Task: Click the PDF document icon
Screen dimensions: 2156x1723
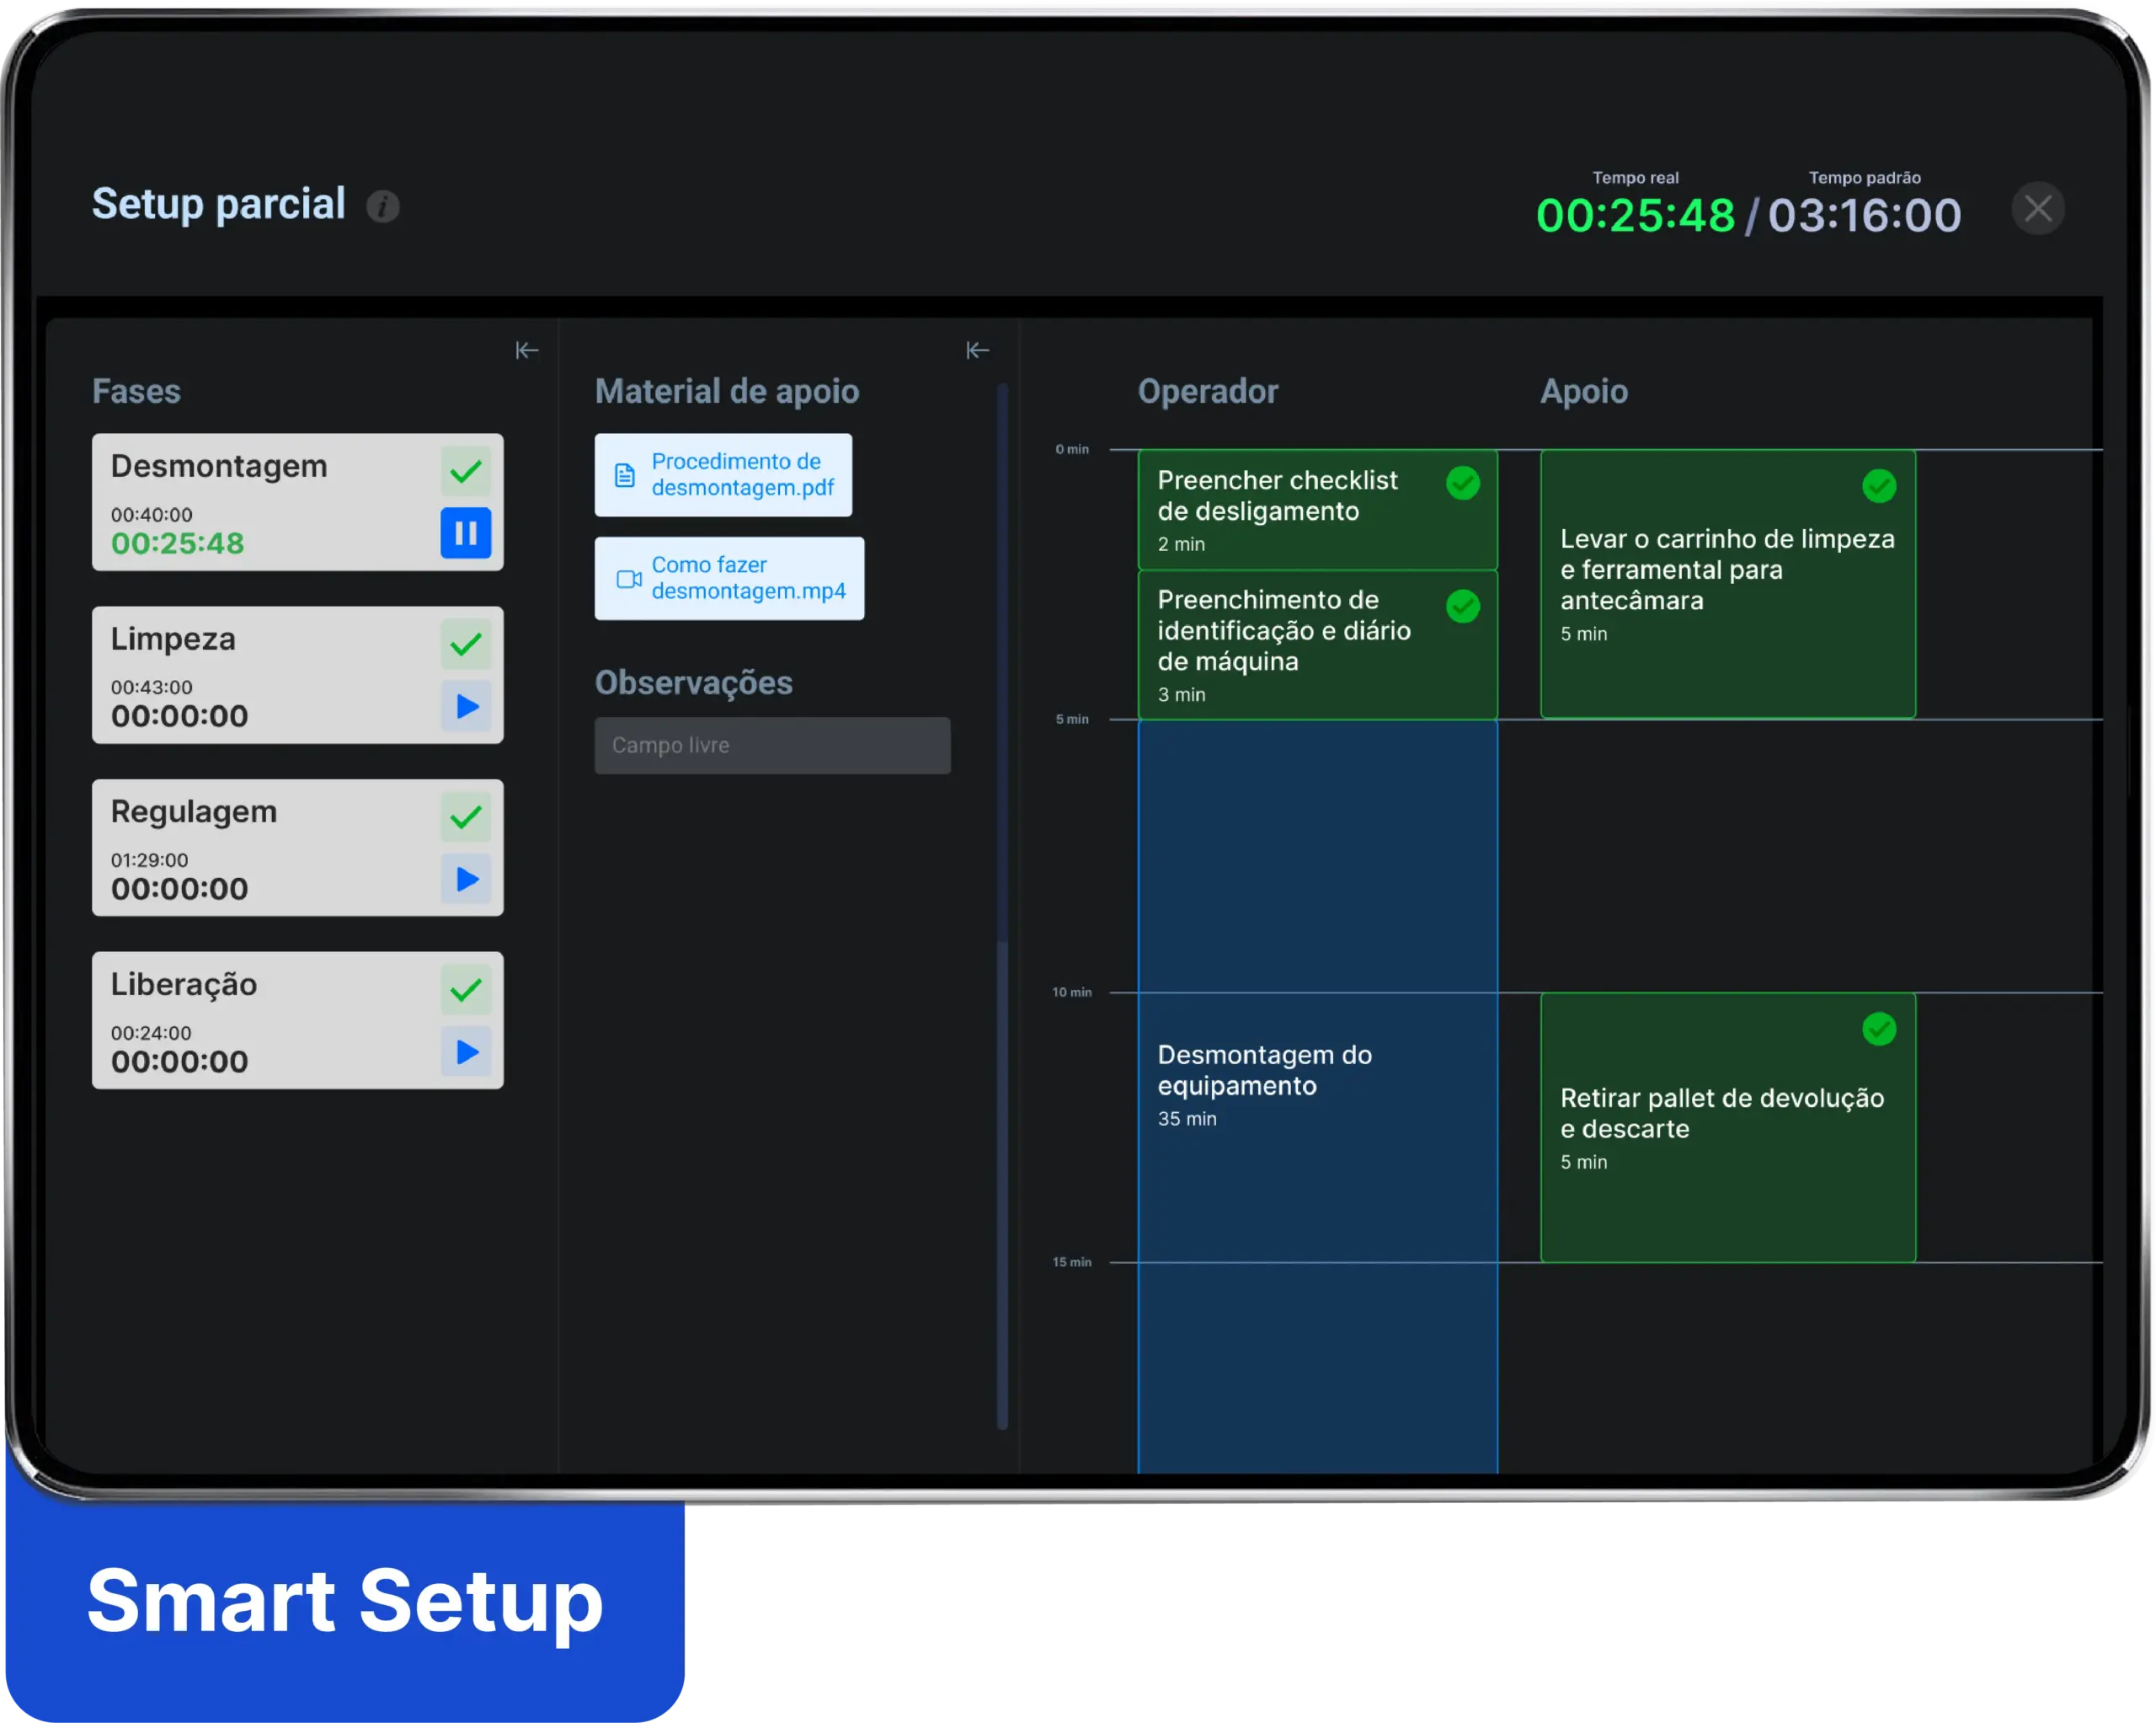Action: [x=625, y=475]
